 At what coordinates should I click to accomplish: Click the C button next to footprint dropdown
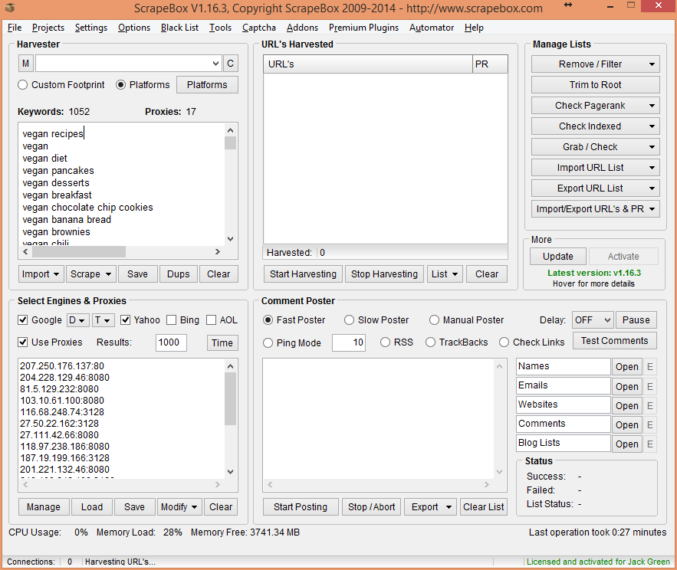(x=231, y=64)
